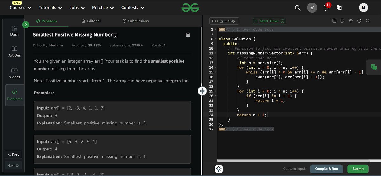Open Articles in the left sidebar

click(14, 52)
